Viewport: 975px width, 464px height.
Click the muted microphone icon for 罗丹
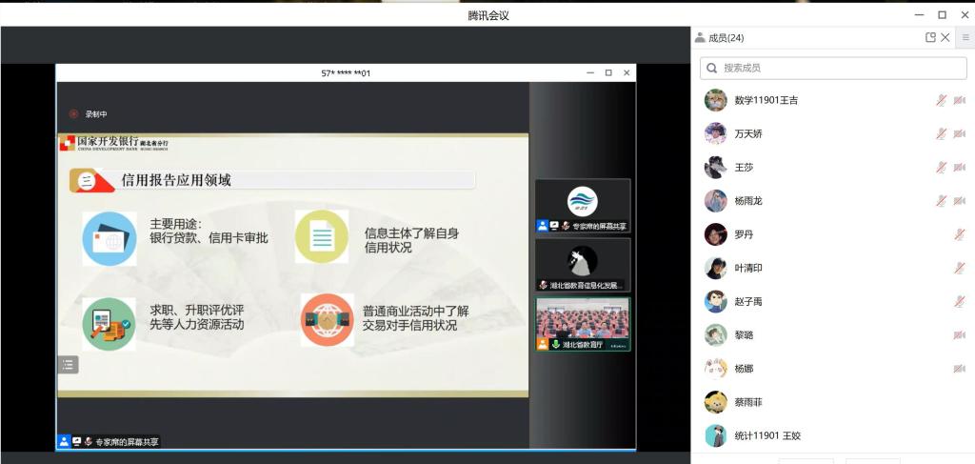click(959, 234)
